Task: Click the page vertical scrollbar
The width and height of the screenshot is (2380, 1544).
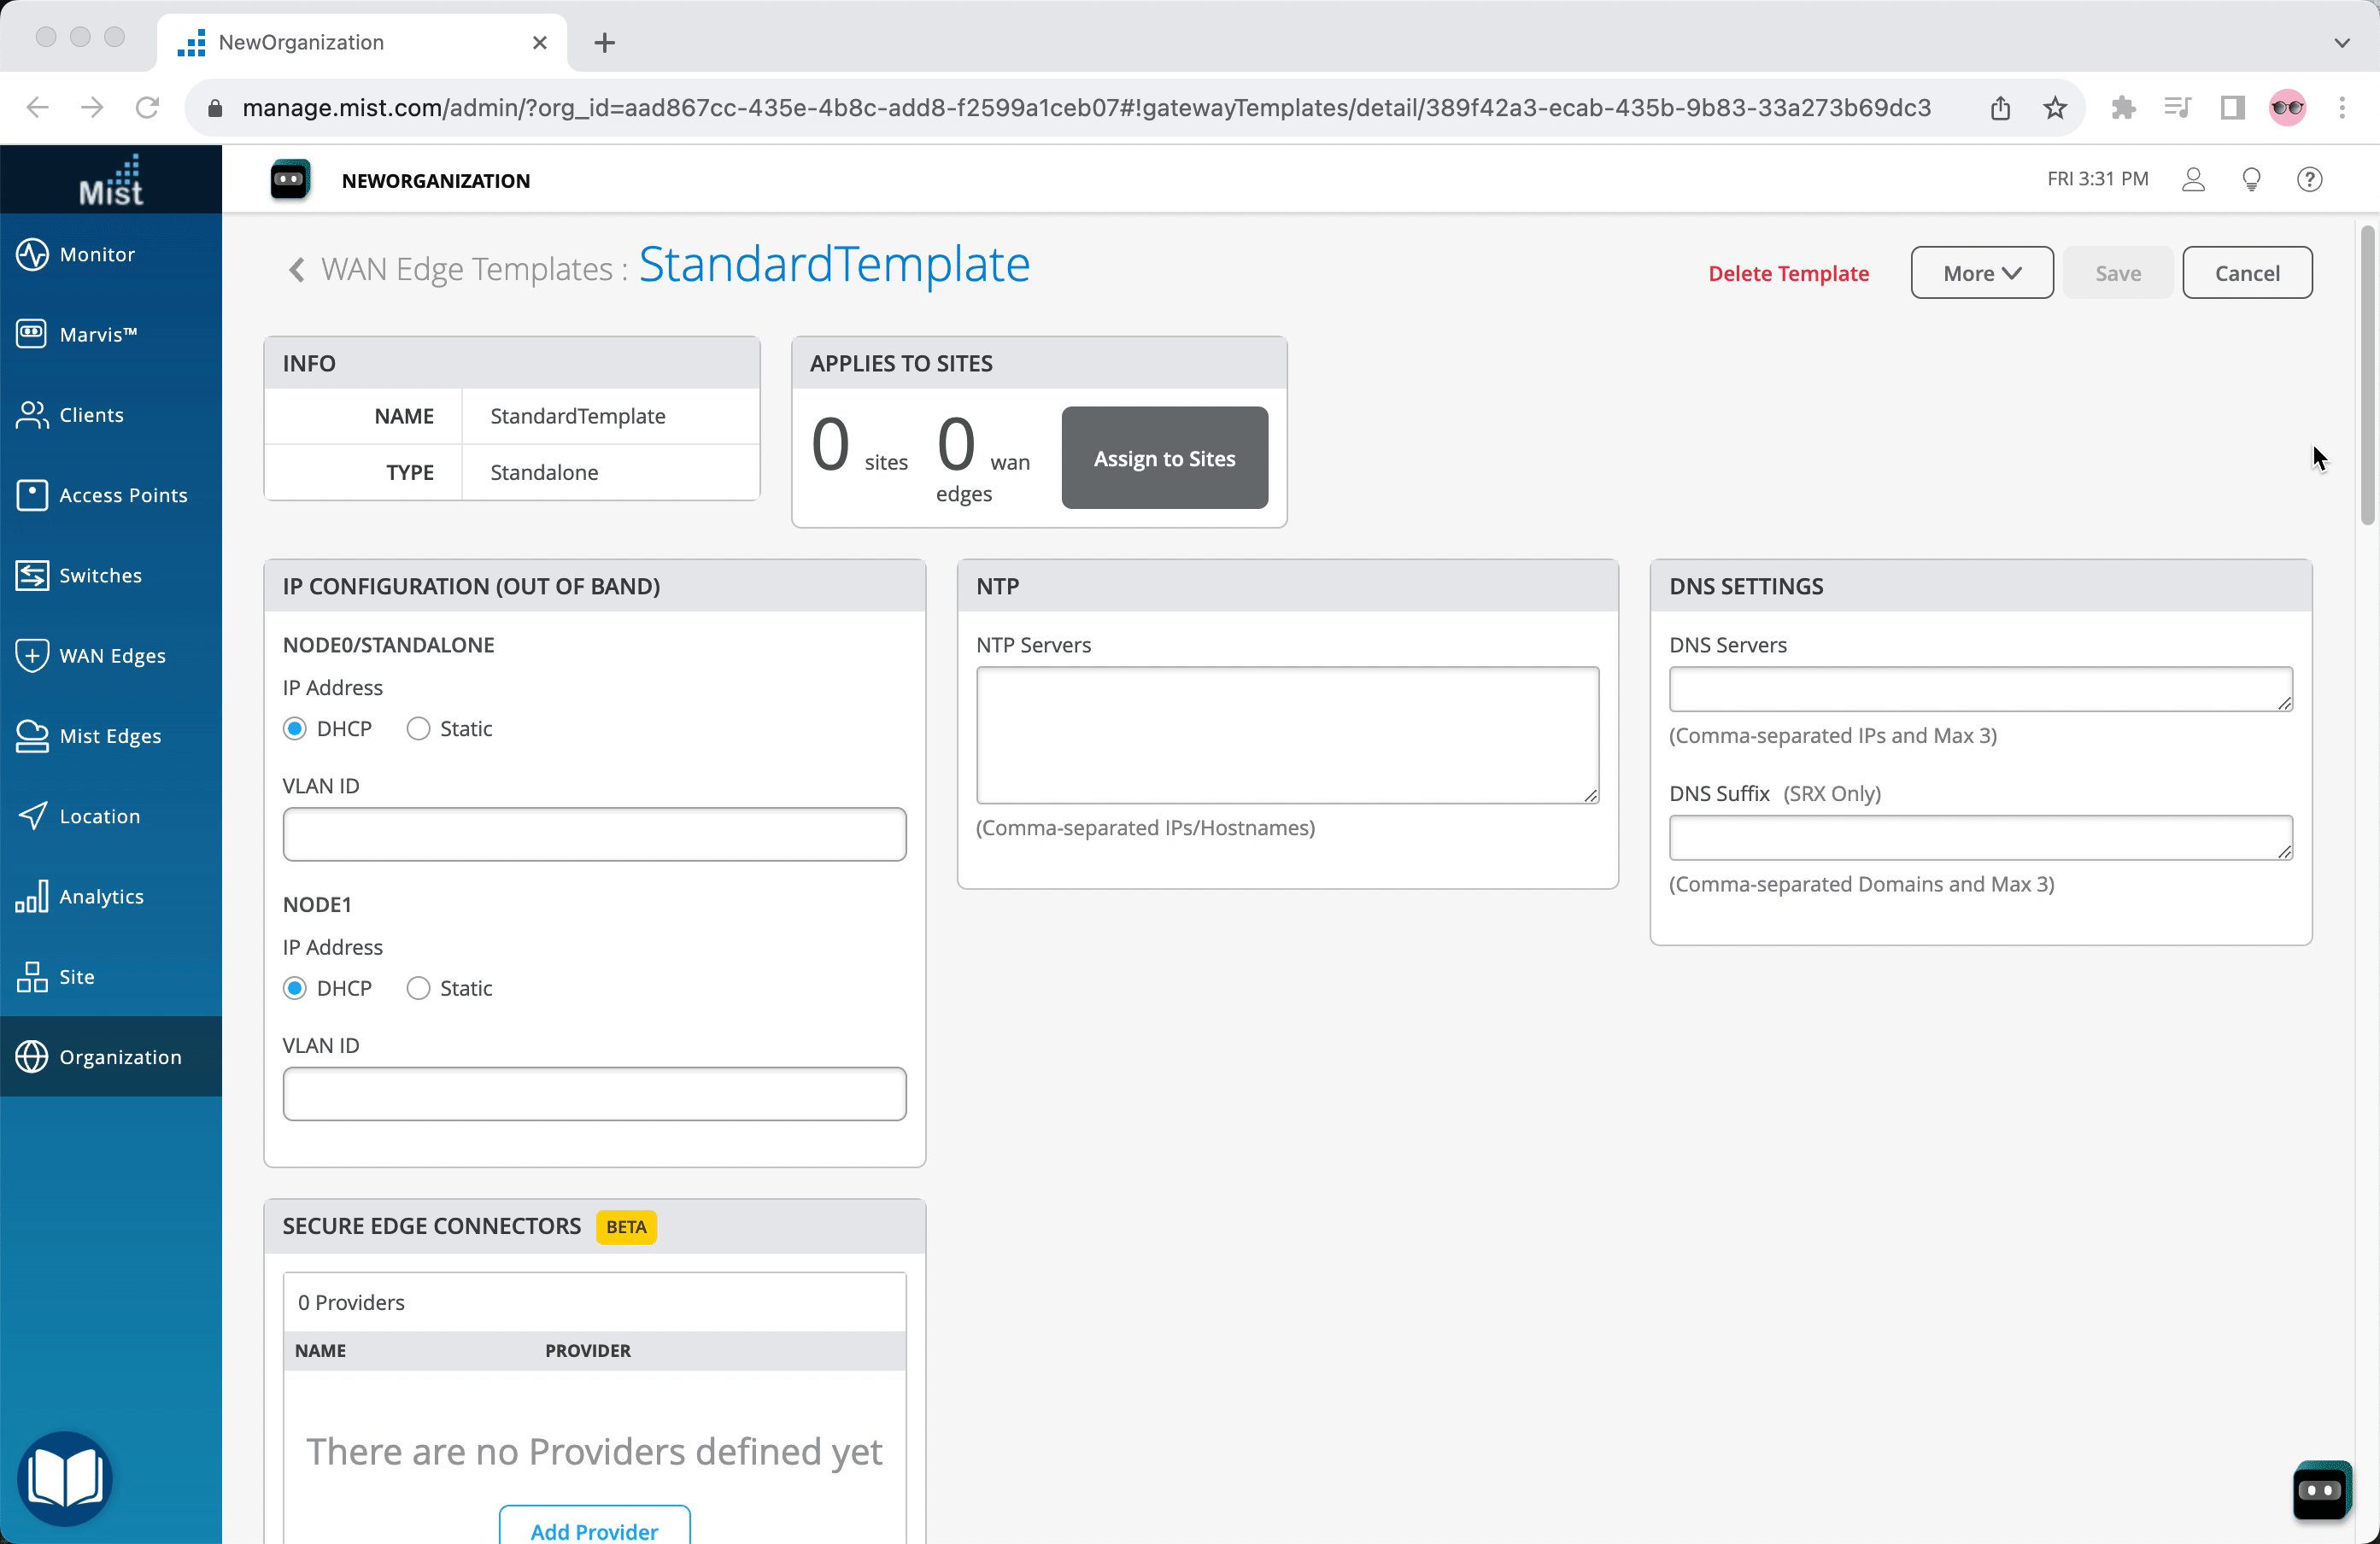Action: point(2366,376)
